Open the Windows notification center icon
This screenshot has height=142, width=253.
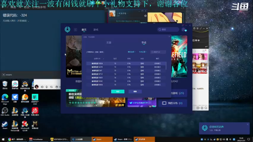(249, 139)
